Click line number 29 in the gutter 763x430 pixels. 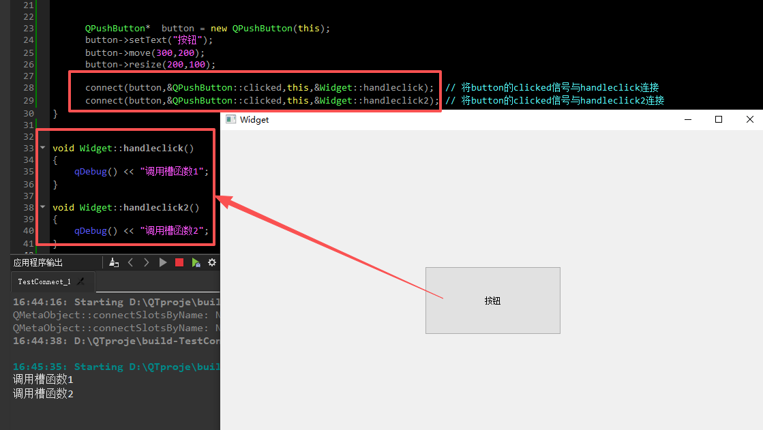click(x=29, y=101)
